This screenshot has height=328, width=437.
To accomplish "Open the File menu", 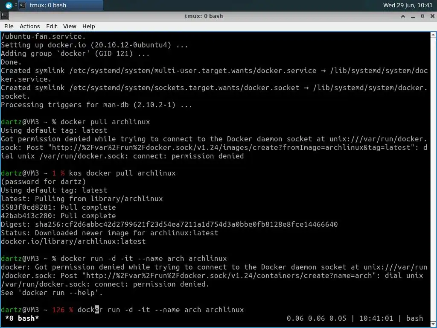I will [9, 26].
